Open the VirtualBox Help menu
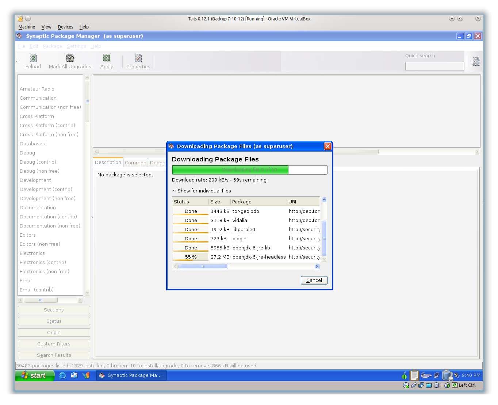The width and height of the screenshot is (498, 405). [x=84, y=27]
